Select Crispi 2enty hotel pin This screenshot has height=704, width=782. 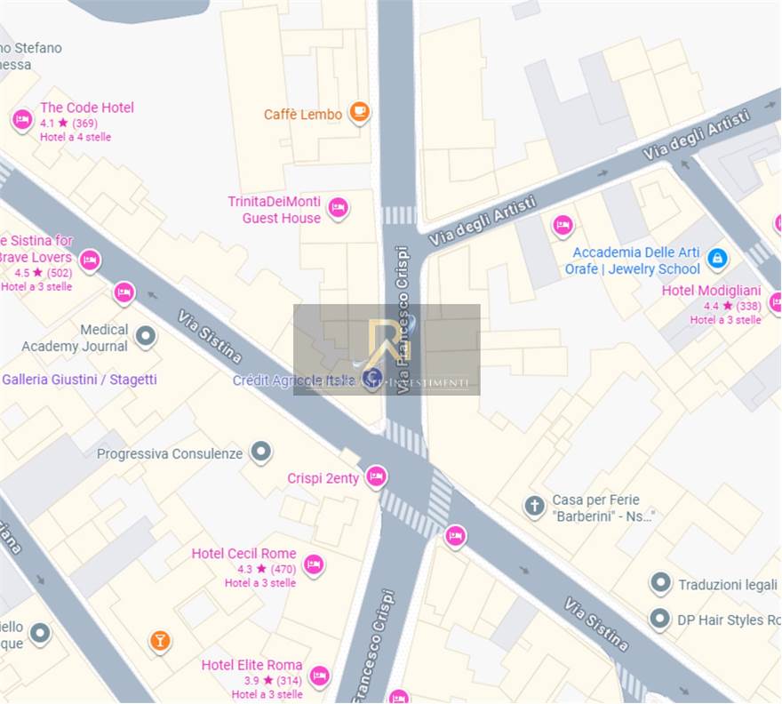(376, 477)
